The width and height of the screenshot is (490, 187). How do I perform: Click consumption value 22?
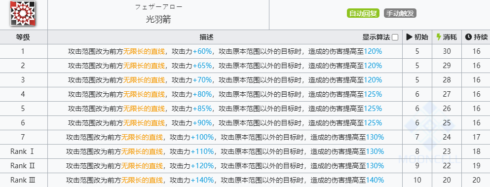coord(447,166)
